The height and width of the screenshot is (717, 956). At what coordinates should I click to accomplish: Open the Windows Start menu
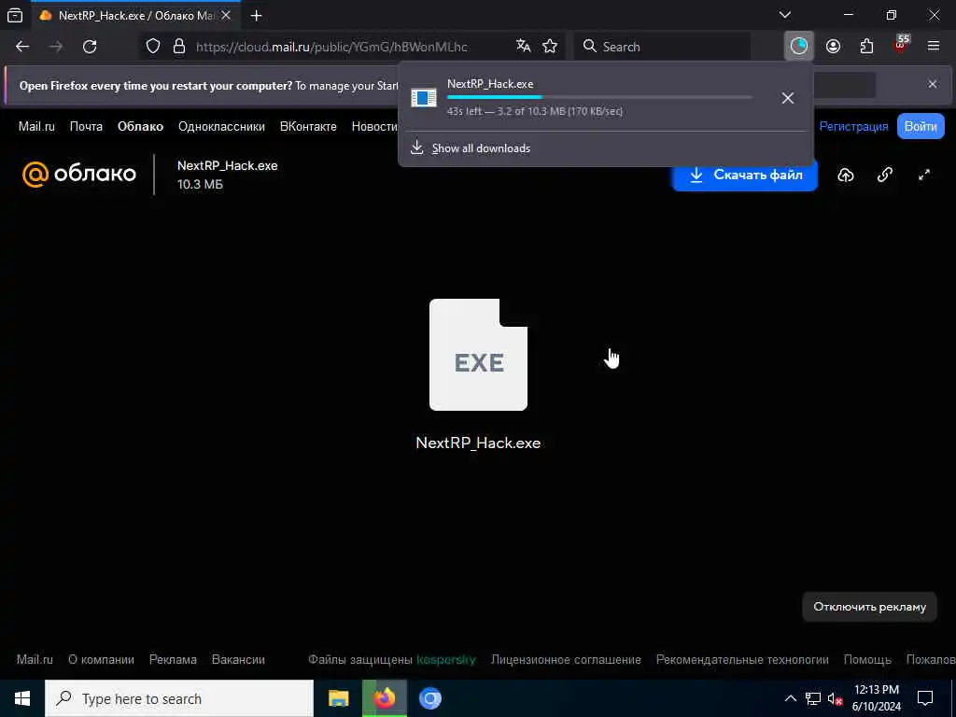tap(22, 698)
